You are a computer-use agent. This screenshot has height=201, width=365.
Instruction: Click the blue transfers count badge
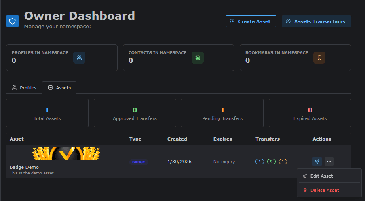point(260,161)
